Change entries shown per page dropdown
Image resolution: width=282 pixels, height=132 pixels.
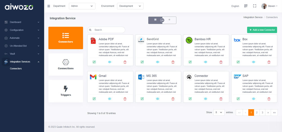point(219,112)
